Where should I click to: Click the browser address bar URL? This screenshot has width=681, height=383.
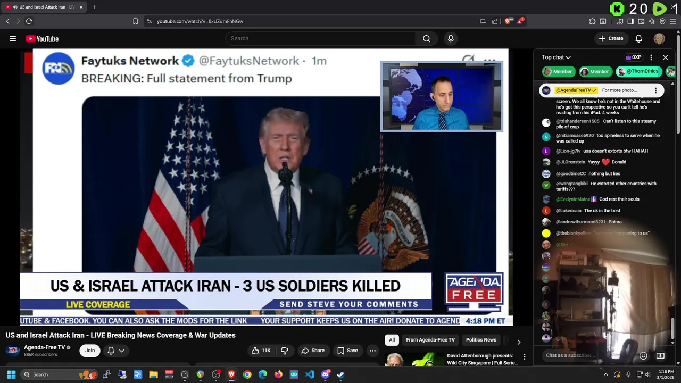[x=200, y=21]
